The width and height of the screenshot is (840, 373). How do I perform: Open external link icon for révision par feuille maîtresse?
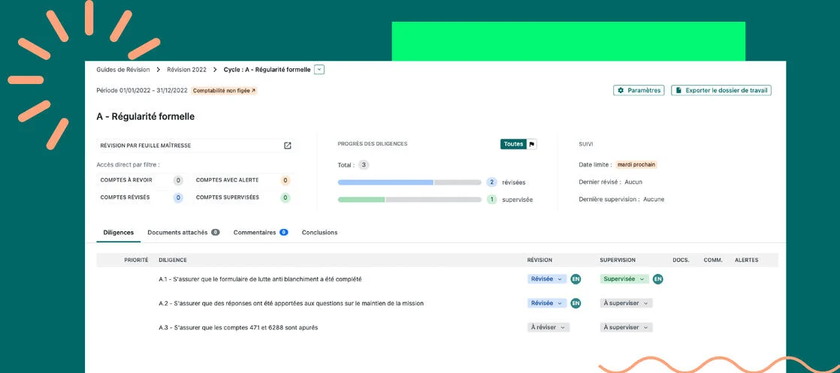287,146
